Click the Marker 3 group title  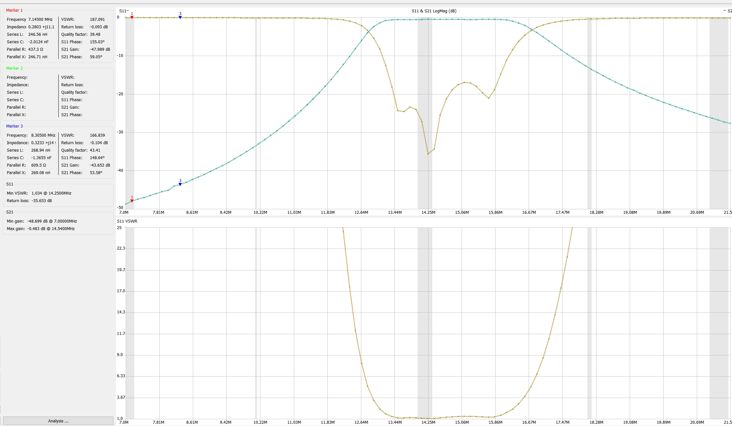tap(14, 126)
